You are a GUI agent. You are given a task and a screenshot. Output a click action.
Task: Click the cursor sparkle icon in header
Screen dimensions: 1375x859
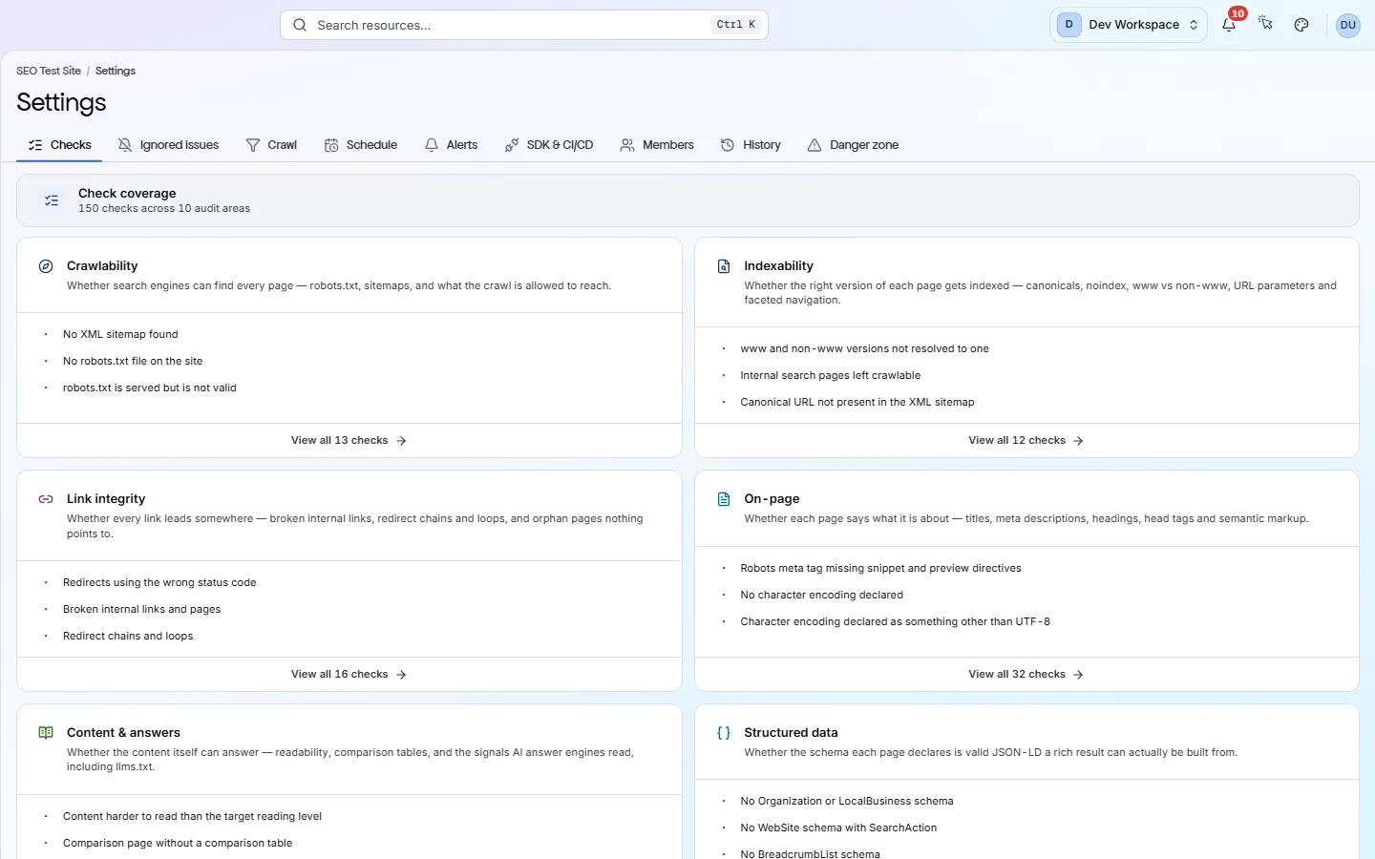1265,25
